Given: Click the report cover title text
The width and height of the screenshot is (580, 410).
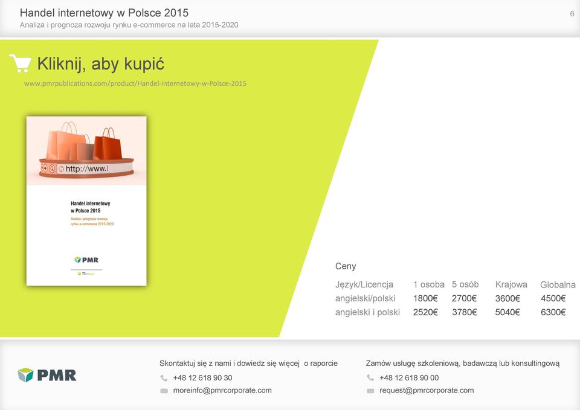Looking at the screenshot, I should [x=90, y=207].
